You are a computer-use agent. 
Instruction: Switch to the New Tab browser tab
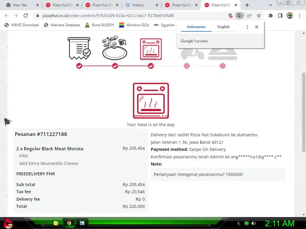click(x=20, y=5)
